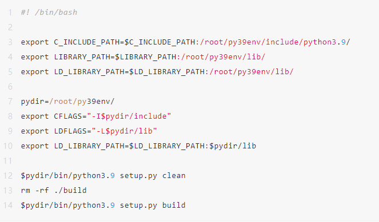Click the string "-L$pydir/lib"
Screen dimensions: 379x222
[125, 131]
